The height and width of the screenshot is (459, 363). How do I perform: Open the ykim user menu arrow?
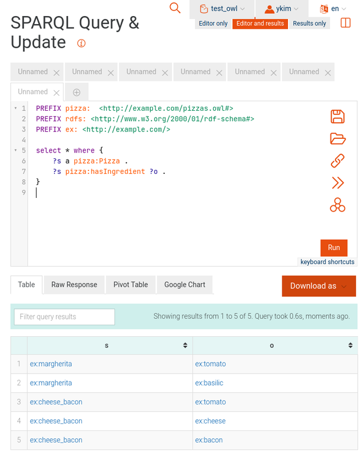296,9
